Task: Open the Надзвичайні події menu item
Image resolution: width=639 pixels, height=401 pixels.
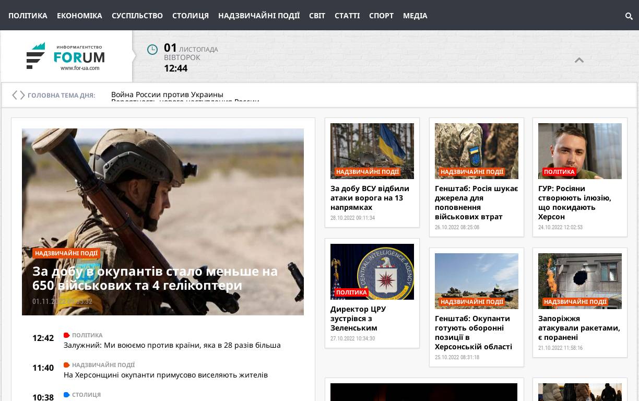Action: tap(258, 16)
